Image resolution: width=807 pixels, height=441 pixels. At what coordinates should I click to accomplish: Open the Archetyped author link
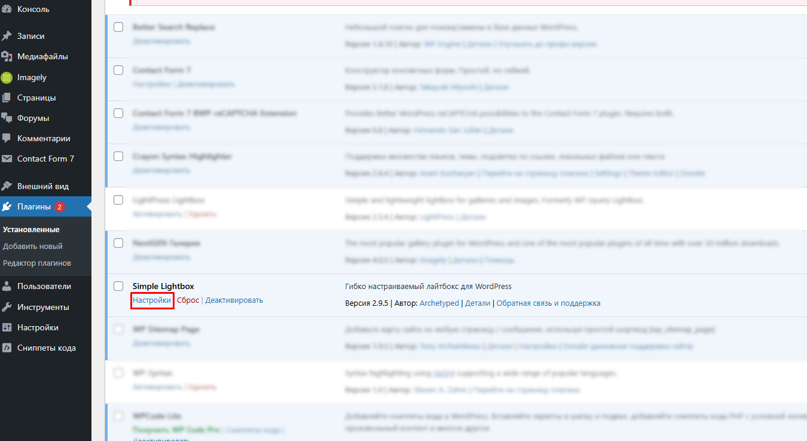pos(439,303)
